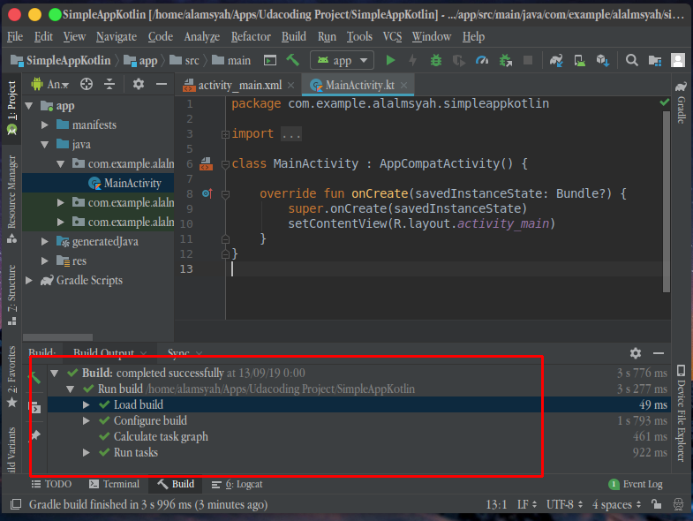Run the app with green play button
Screen dimensions: 693x521
pos(390,60)
